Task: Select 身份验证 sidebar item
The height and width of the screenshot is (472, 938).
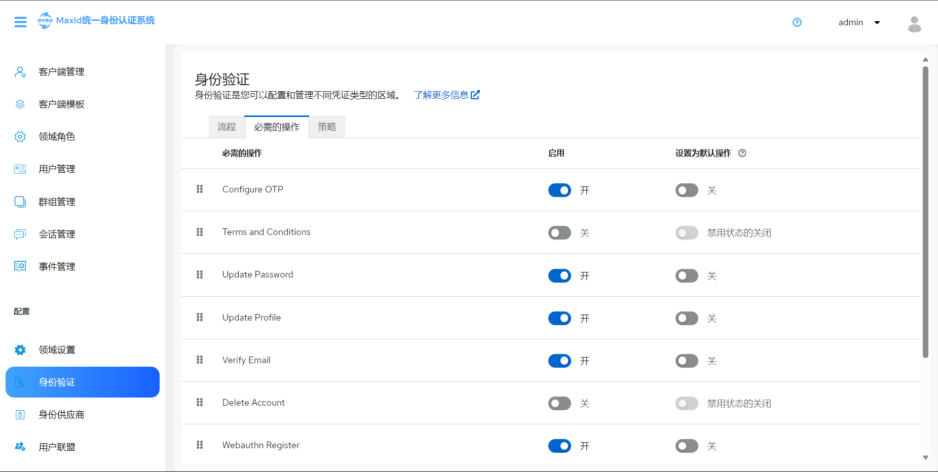Action: pos(83,382)
